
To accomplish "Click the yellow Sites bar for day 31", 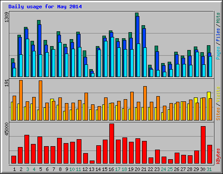I will click(208, 106).
